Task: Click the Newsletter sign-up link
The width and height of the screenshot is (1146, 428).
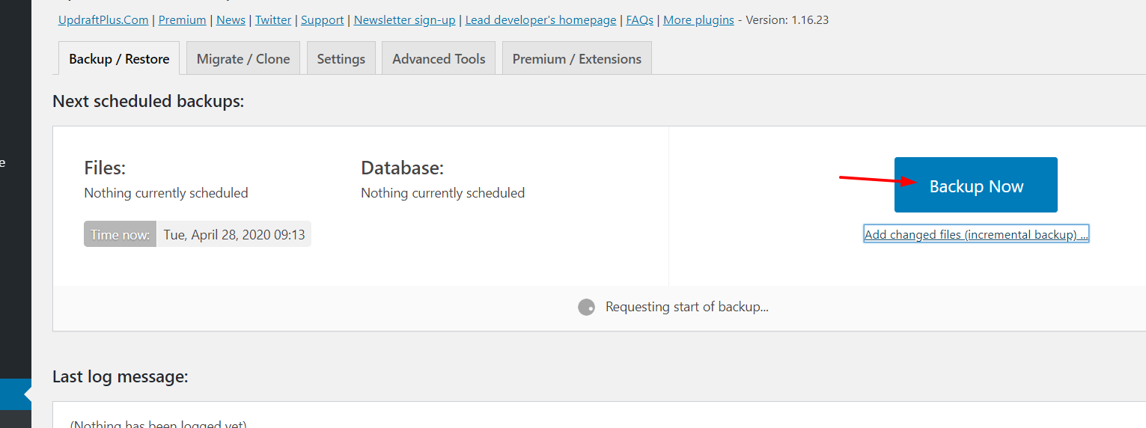Action: [404, 20]
